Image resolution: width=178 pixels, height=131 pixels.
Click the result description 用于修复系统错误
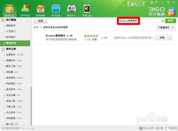(62, 39)
